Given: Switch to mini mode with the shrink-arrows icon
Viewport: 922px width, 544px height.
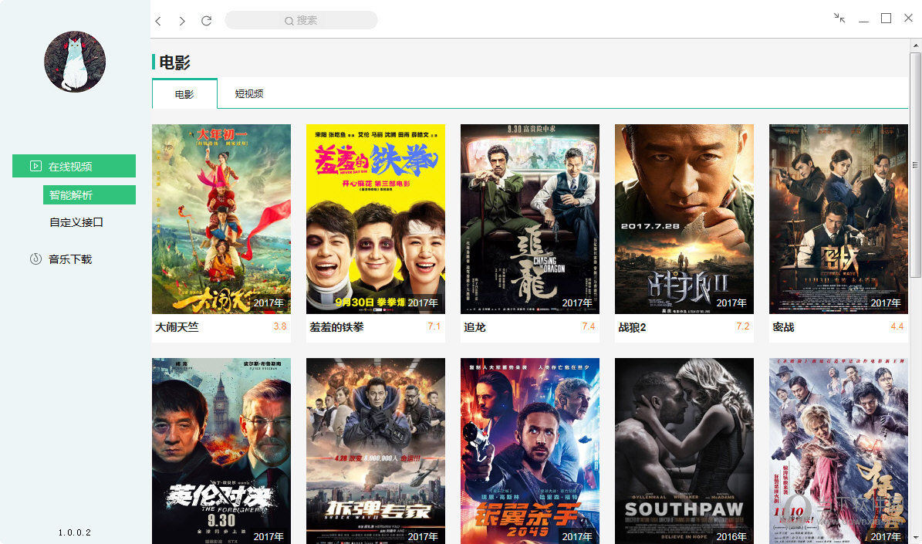Looking at the screenshot, I should click(x=839, y=19).
